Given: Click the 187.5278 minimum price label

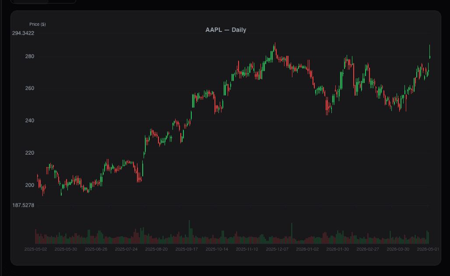Looking at the screenshot, I should click(23, 205).
